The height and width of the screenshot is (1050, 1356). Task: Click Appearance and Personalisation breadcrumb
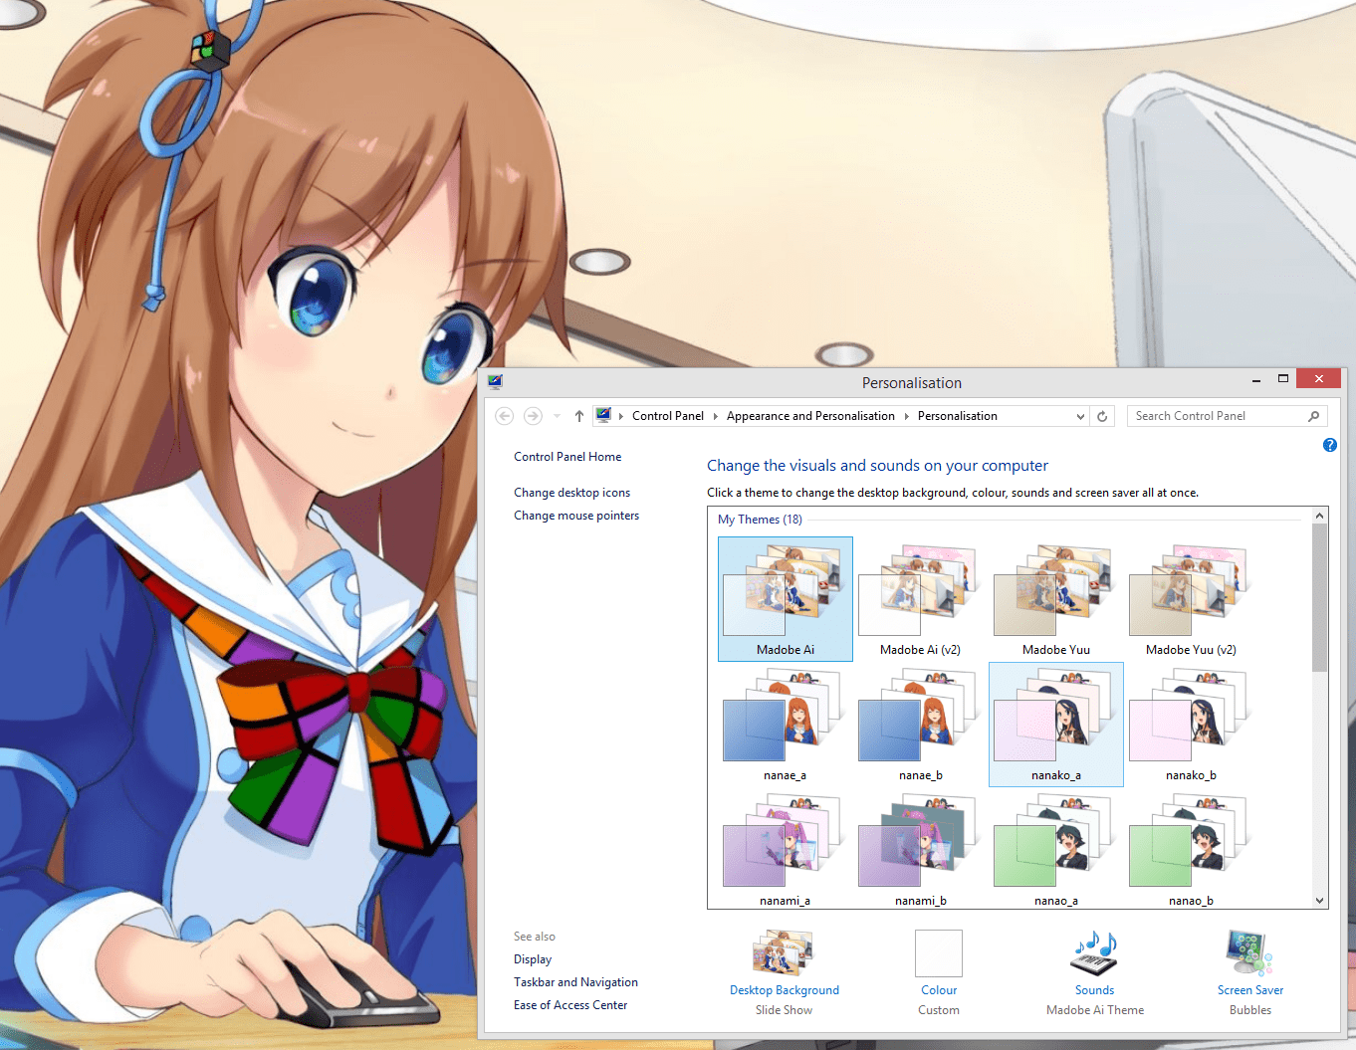[x=810, y=416]
